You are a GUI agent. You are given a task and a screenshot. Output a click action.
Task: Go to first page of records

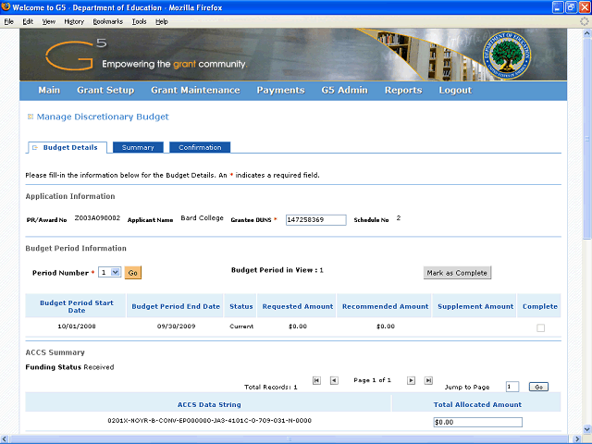[x=317, y=380]
